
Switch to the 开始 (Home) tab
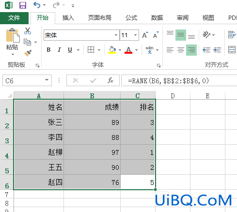(x=43, y=18)
